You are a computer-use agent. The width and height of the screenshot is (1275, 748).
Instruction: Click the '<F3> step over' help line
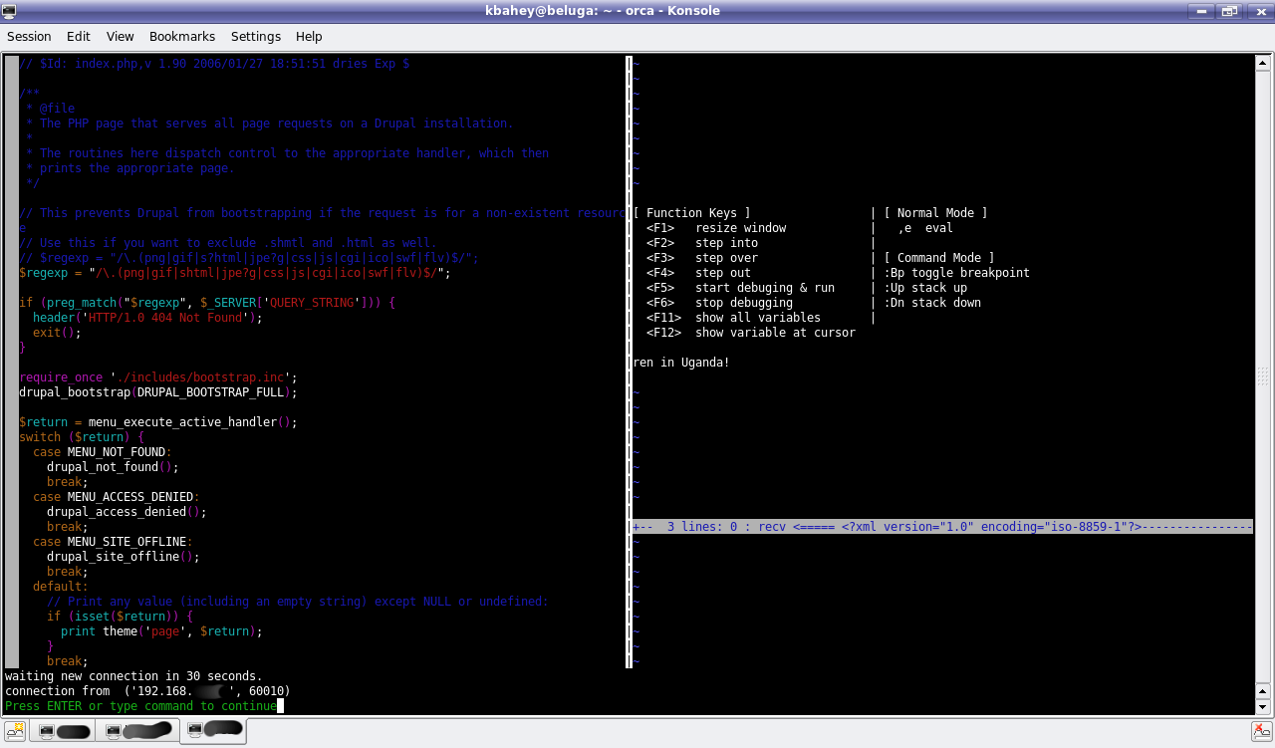click(702, 258)
